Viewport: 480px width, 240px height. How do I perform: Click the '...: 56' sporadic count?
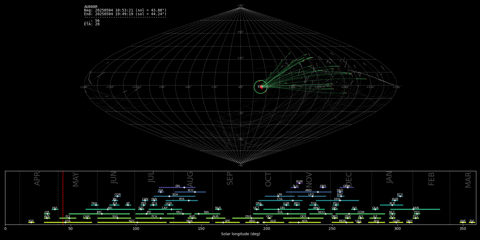(92, 21)
